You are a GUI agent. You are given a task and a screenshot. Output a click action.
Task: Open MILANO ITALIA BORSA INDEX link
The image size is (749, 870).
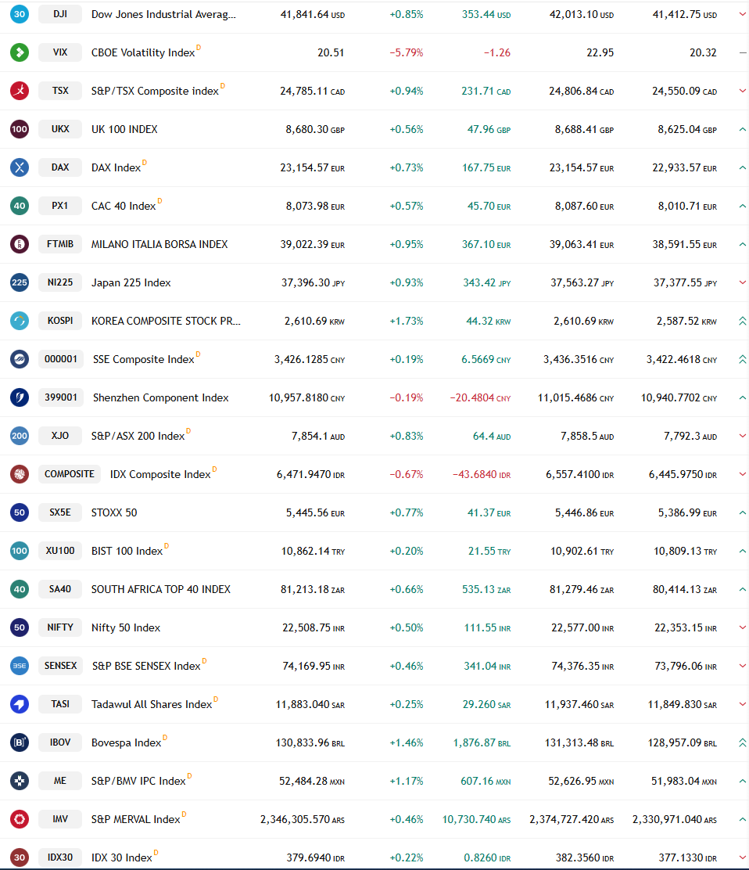(x=159, y=244)
